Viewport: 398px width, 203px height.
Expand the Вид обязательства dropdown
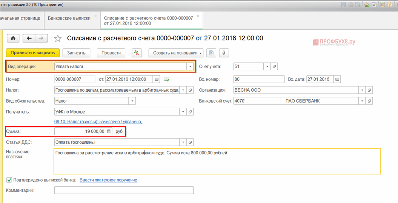(132, 101)
